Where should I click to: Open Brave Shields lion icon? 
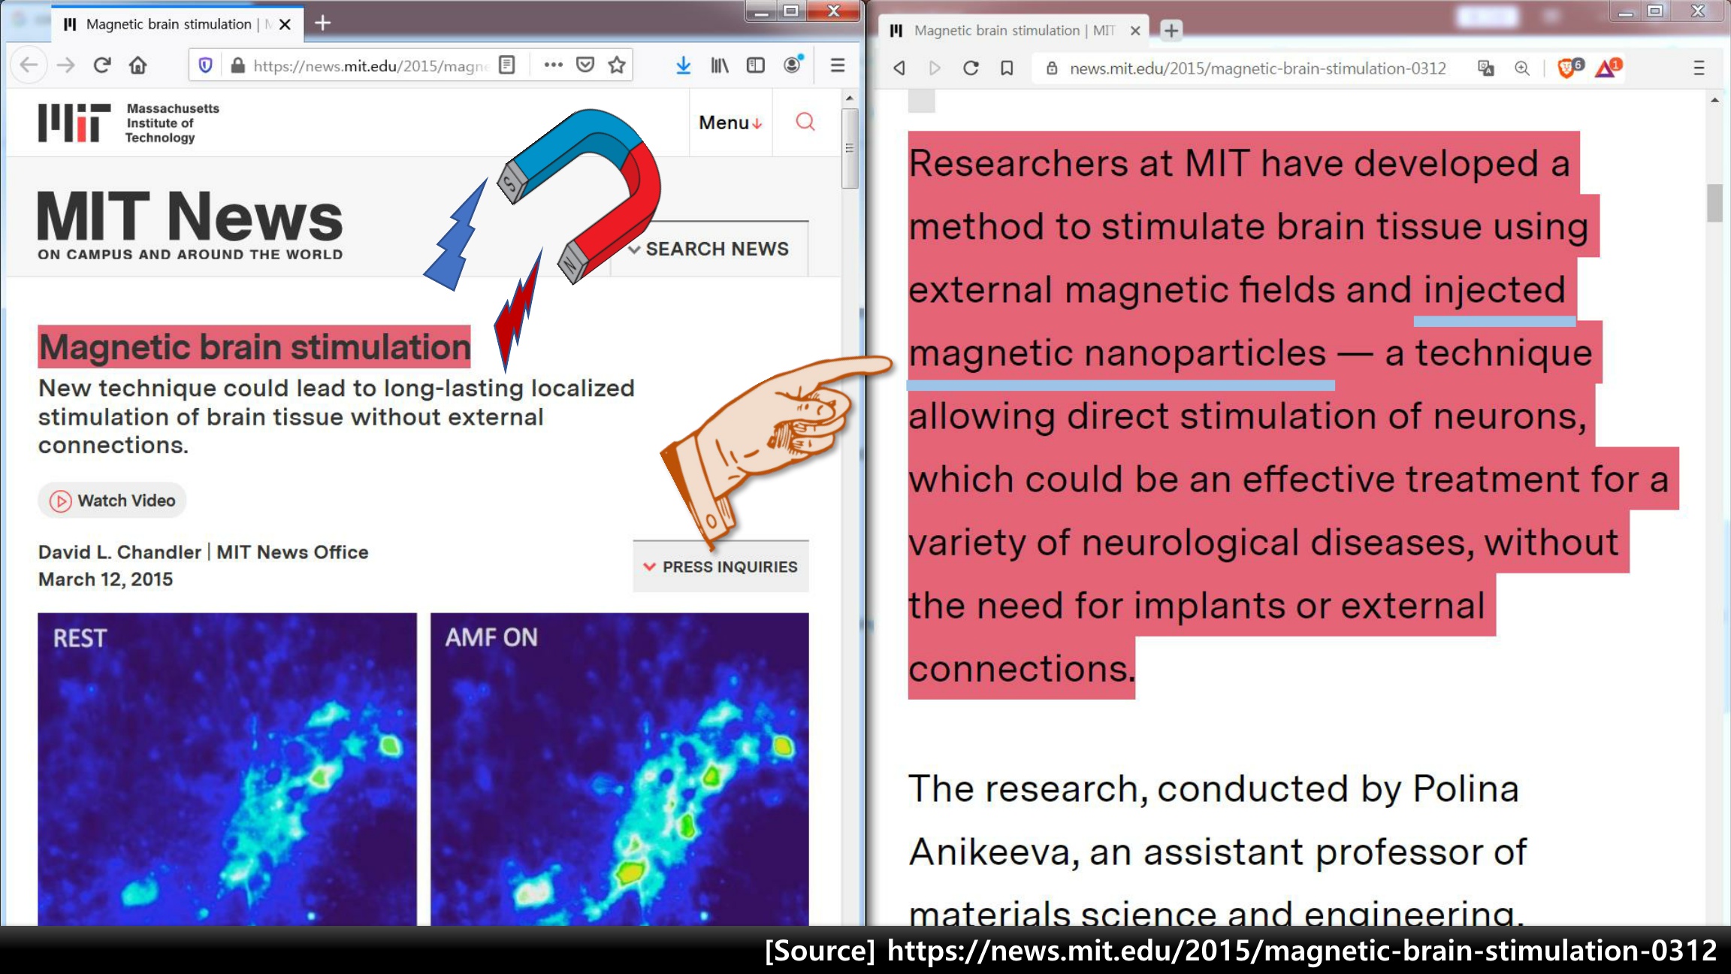1567,68
